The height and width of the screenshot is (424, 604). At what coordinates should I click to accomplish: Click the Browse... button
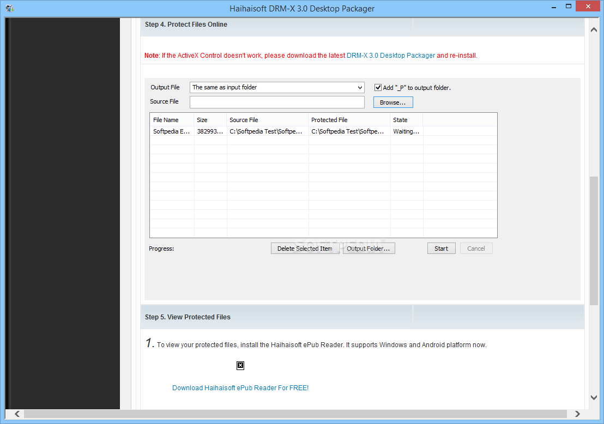[393, 102]
